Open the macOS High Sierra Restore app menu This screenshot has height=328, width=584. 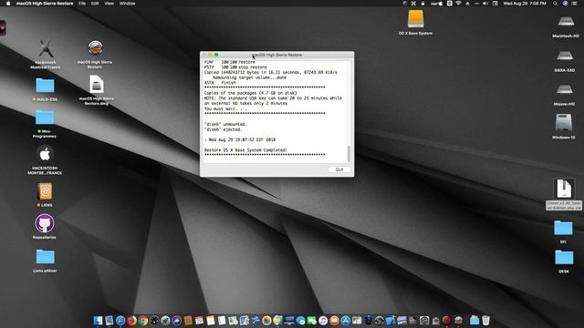[x=45, y=4]
